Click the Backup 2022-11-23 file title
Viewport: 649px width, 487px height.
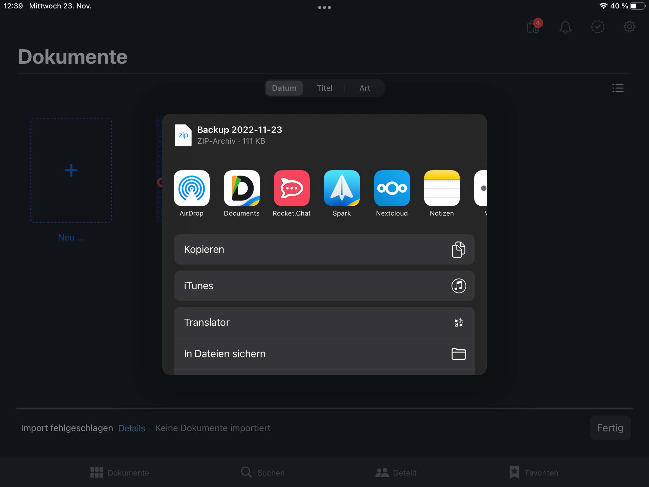(x=239, y=130)
